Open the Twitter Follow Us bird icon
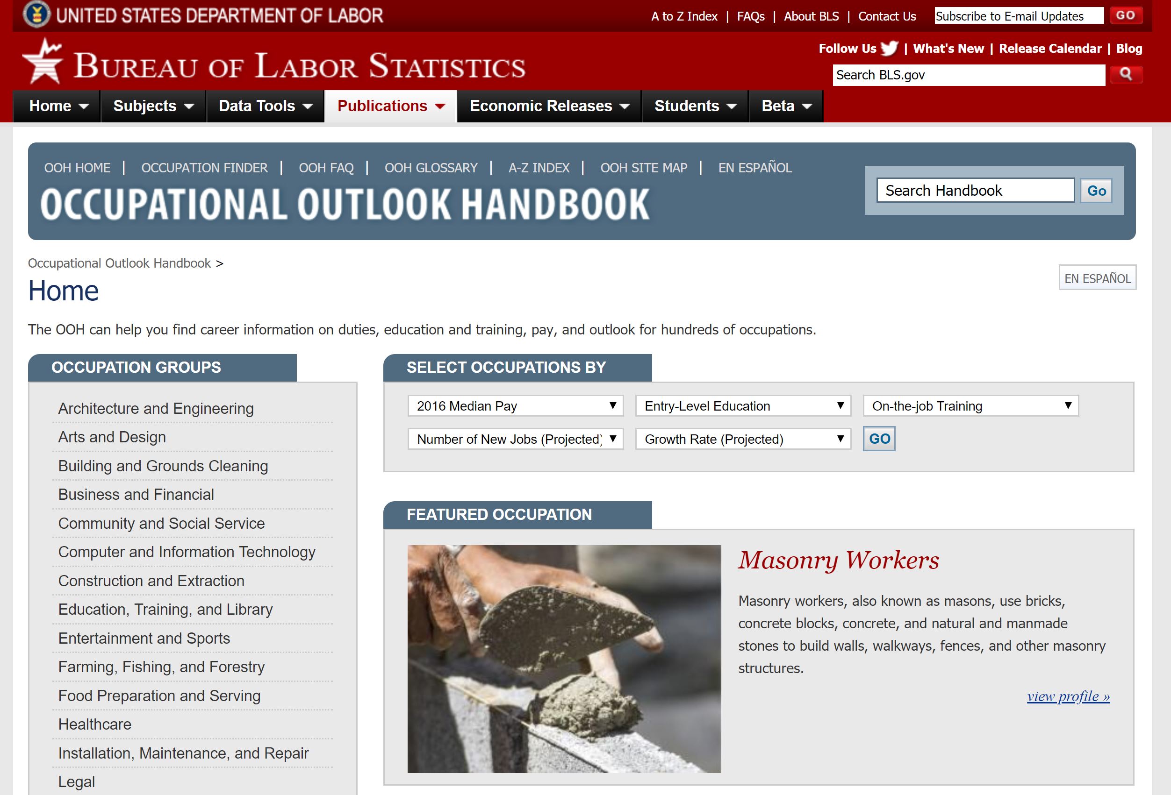The width and height of the screenshot is (1171, 795). coord(889,48)
